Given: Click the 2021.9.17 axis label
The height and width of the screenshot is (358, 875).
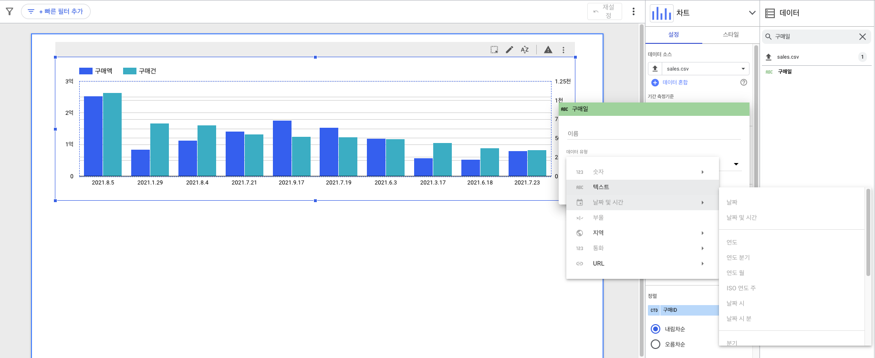Looking at the screenshot, I should click(x=292, y=183).
